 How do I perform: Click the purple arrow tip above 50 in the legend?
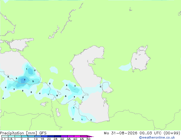pos(90,136)
